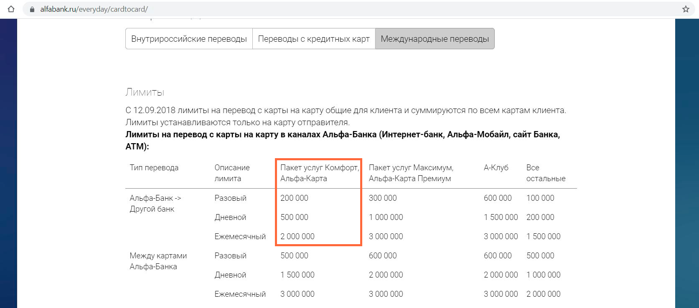Click the 1 000 000 daily limit under Все остальные

(x=544, y=275)
